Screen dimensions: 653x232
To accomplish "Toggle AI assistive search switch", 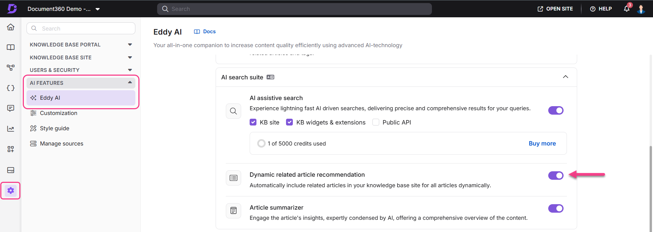I will 556,111.
